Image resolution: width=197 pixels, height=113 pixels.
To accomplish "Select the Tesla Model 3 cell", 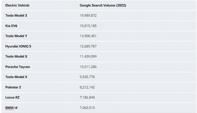I will coord(16,16).
